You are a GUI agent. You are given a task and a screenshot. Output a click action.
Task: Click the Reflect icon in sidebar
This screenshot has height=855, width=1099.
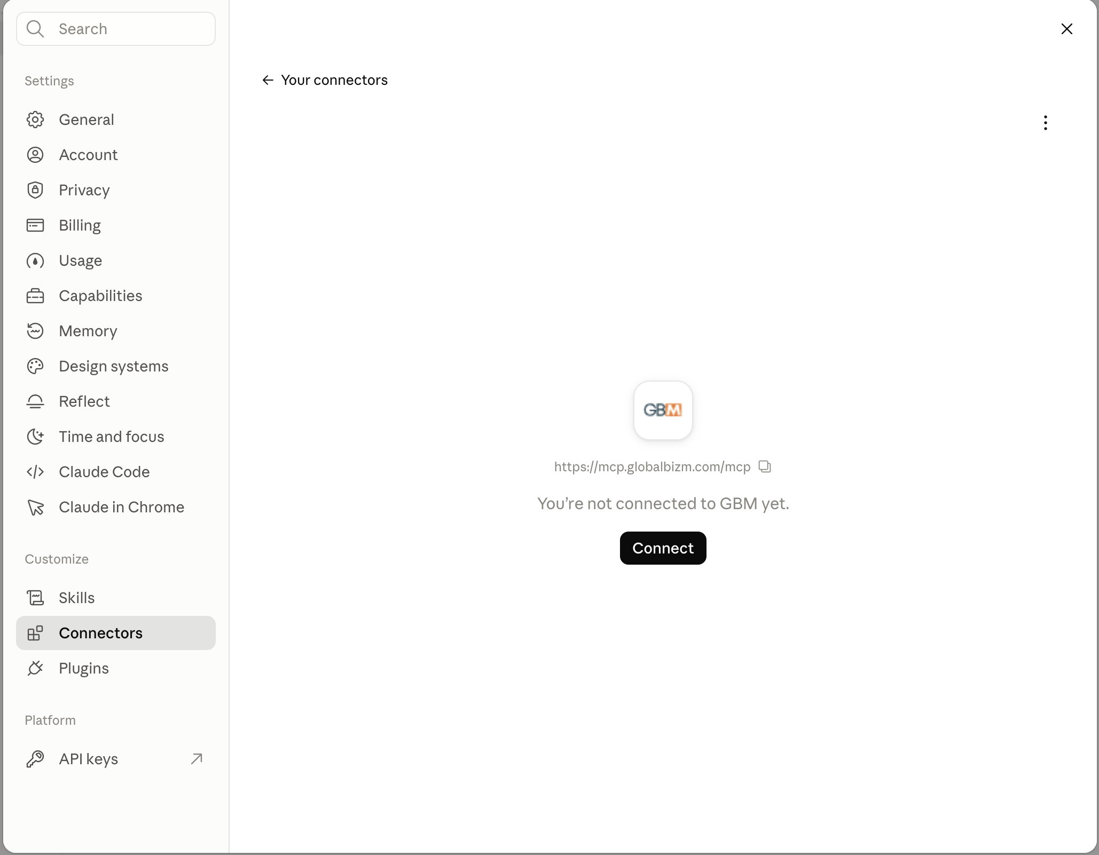coord(35,401)
